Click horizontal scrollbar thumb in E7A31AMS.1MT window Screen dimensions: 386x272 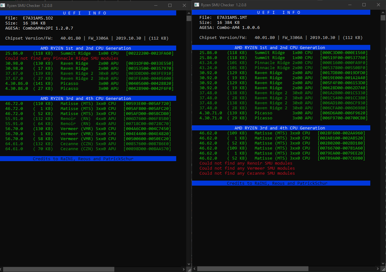[x=253, y=269]
